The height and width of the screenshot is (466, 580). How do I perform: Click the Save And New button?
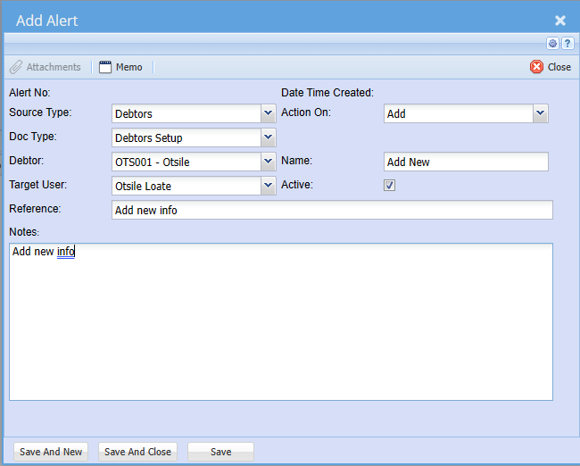click(x=51, y=452)
